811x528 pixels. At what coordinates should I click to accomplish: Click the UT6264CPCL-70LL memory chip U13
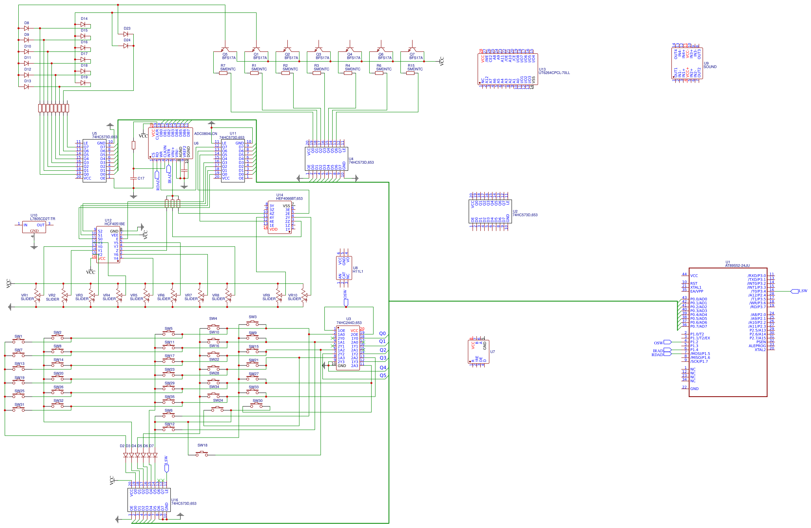pyautogui.click(x=507, y=68)
